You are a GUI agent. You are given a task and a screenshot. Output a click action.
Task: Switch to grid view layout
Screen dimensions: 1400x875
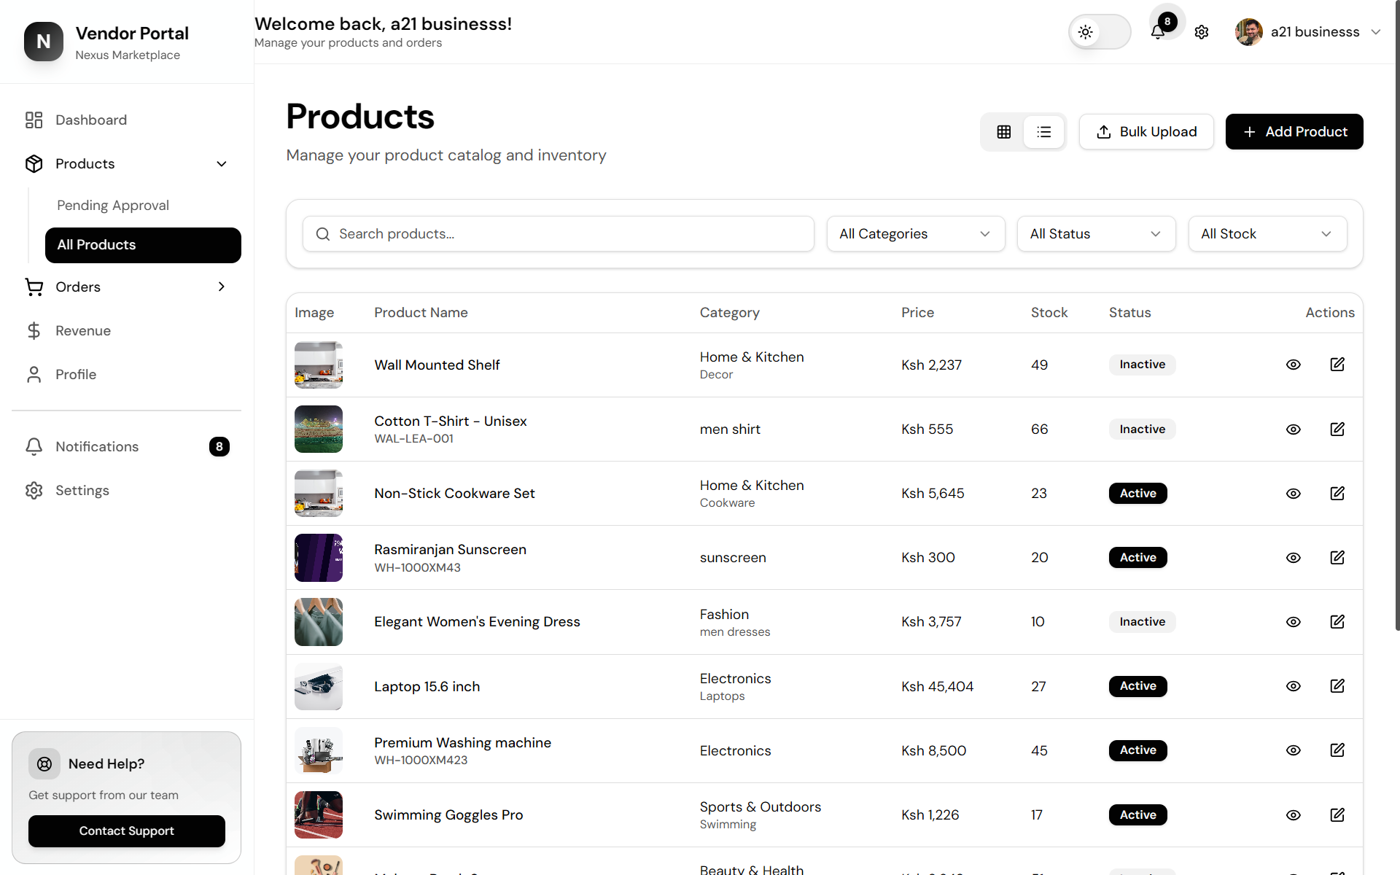click(x=1004, y=132)
